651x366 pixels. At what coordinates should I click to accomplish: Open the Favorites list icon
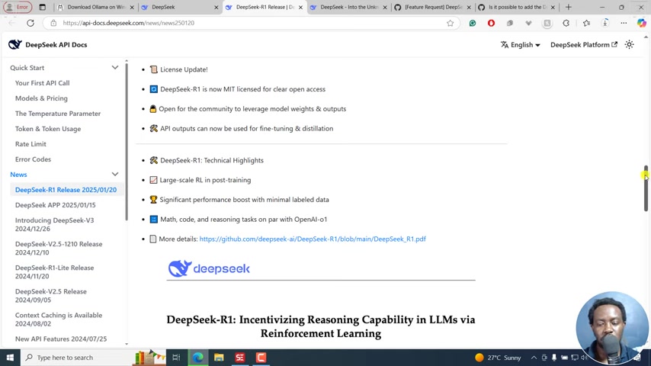586,23
